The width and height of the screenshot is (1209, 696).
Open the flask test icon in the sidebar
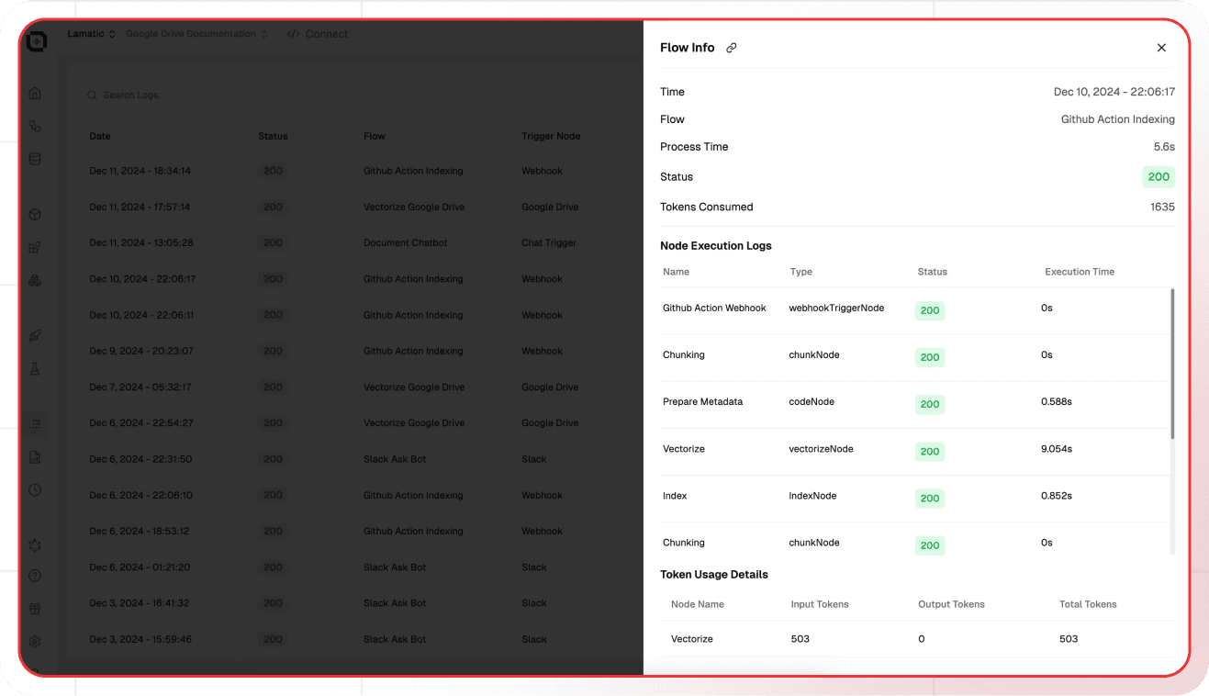coord(35,368)
